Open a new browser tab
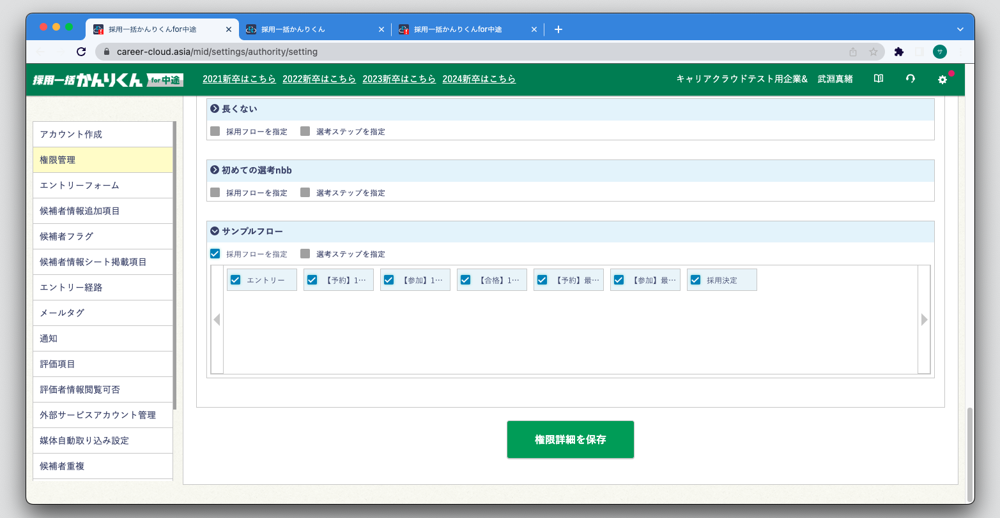Viewport: 1000px width, 518px height. [558, 29]
